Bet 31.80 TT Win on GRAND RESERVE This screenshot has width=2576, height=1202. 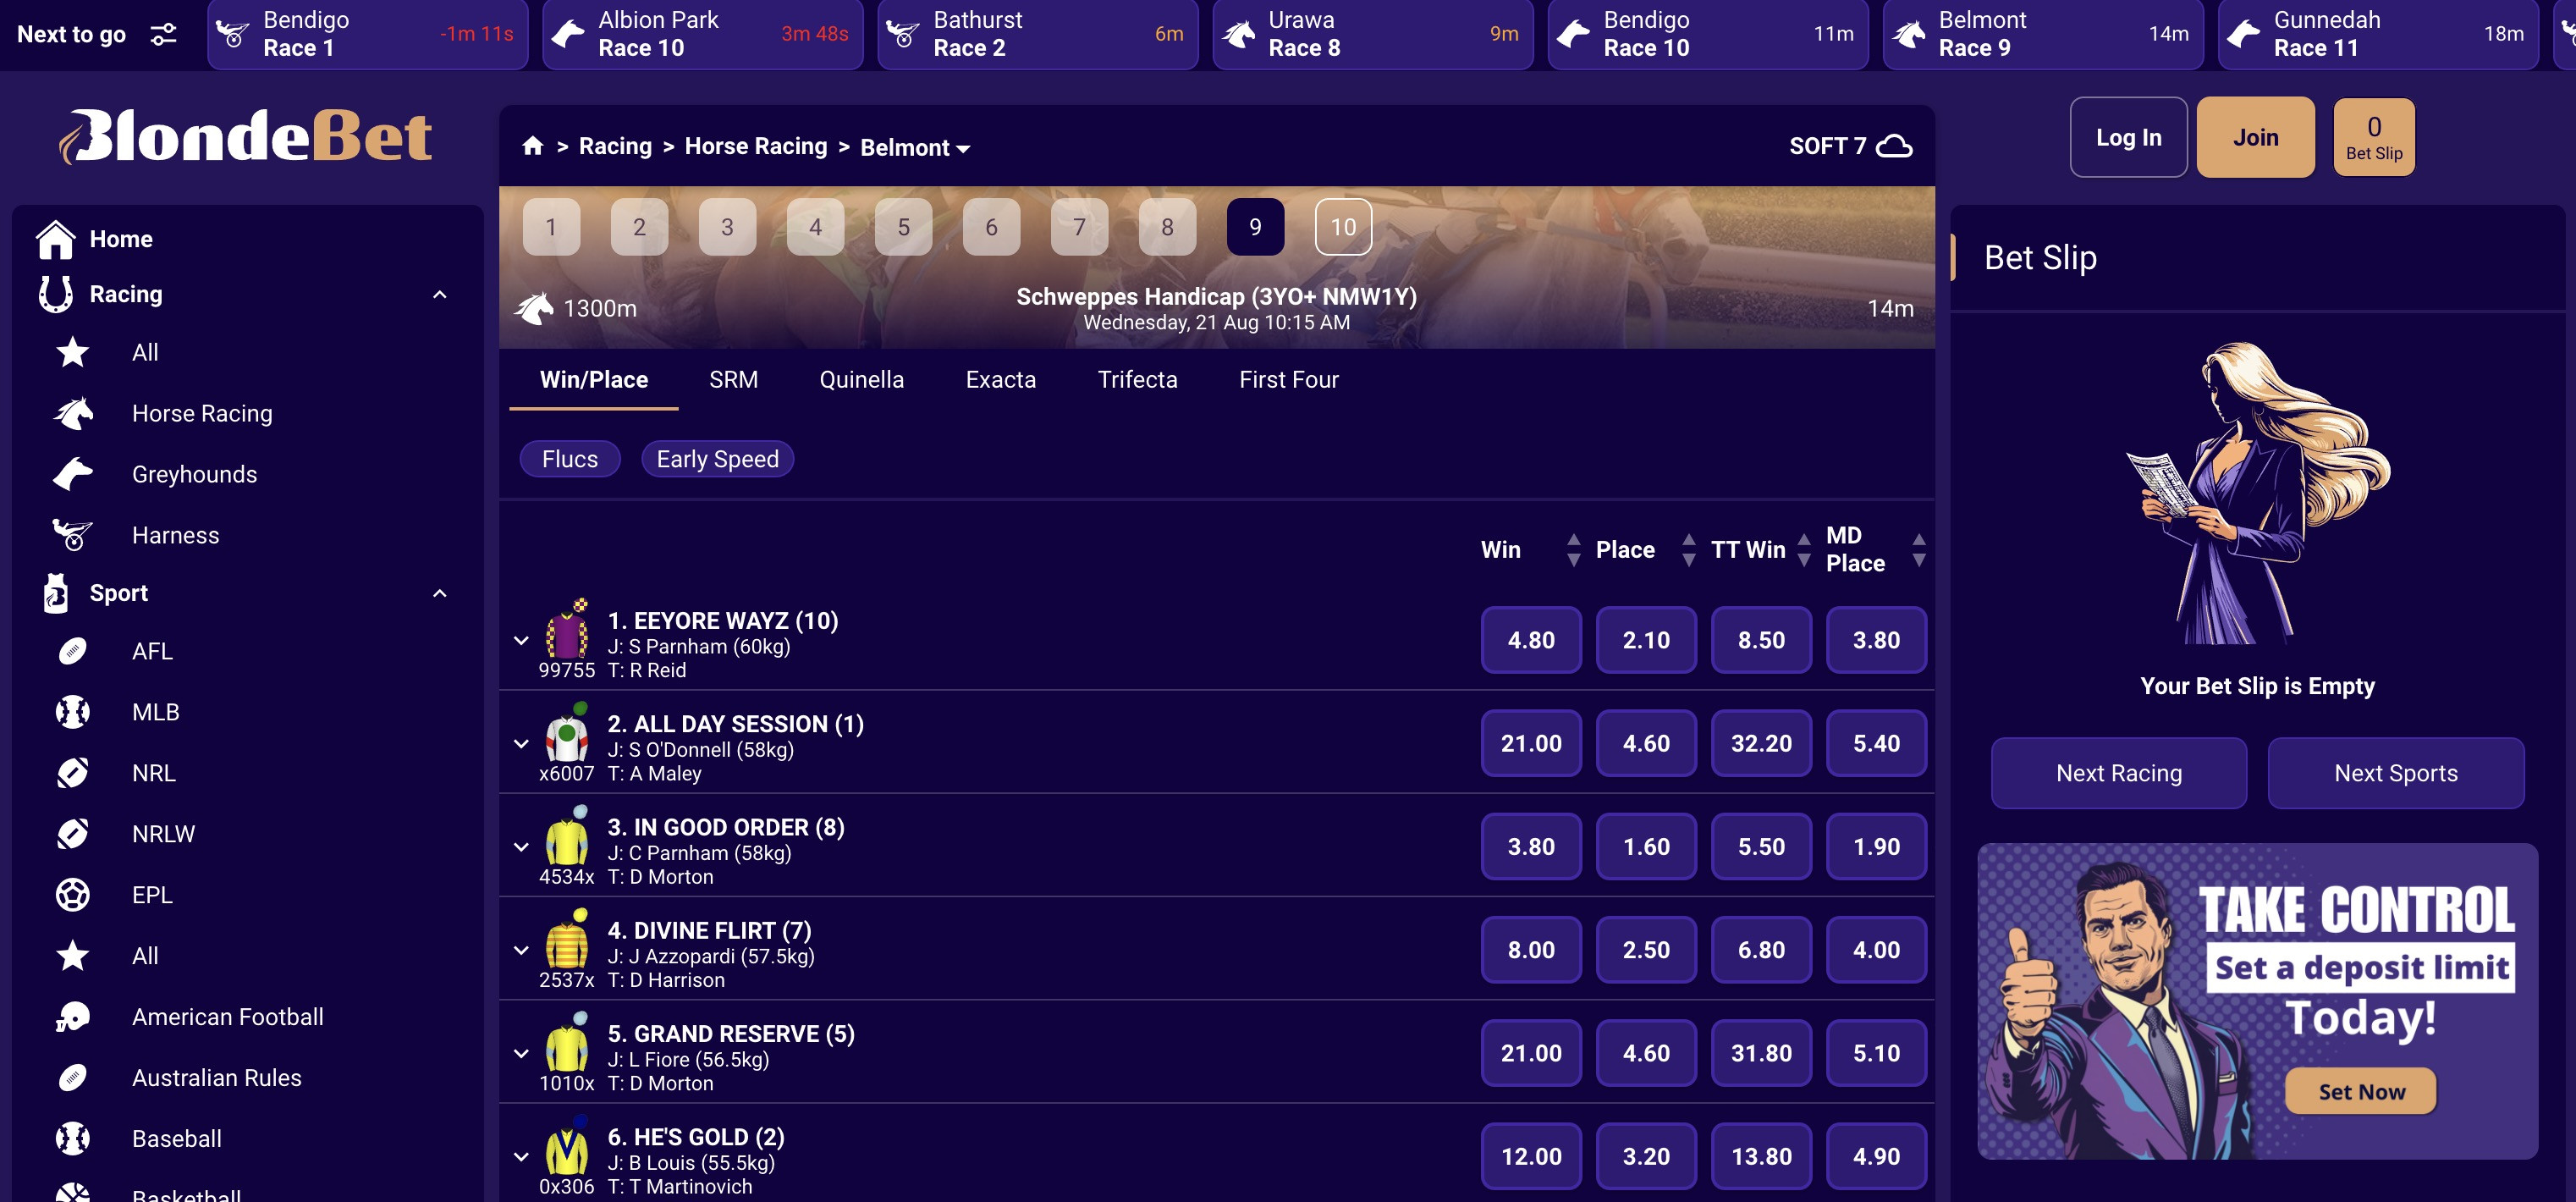coord(1760,1053)
